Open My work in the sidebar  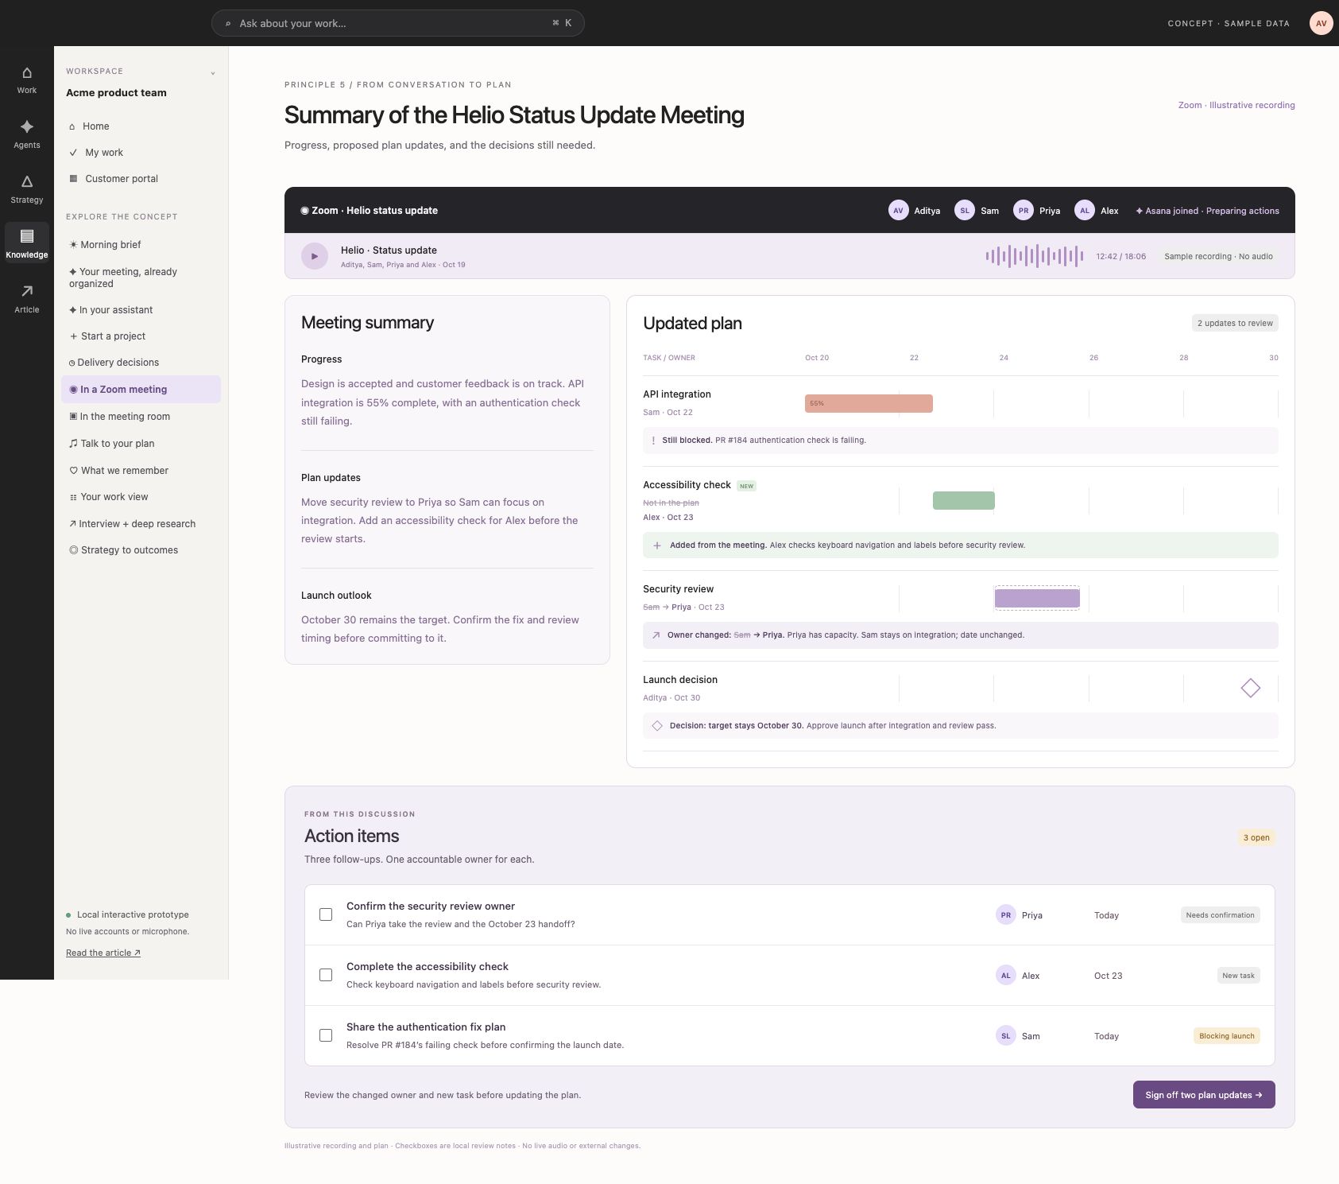(x=141, y=153)
